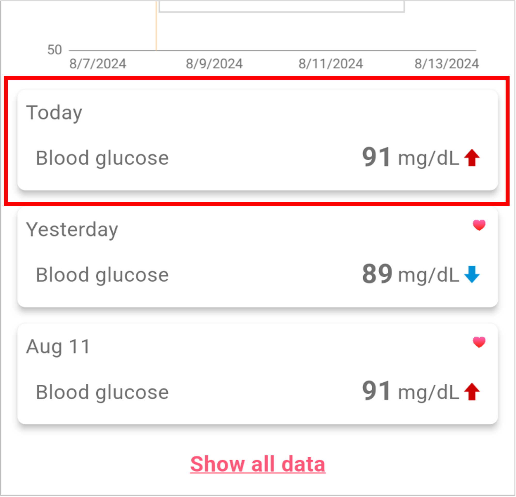This screenshot has width=516, height=497.
Task: Click the 8/13/2024 chart axis date
Action: pos(447,64)
